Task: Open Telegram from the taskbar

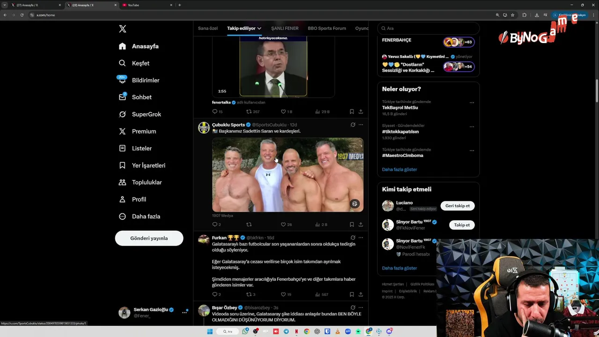Action: 286,331
